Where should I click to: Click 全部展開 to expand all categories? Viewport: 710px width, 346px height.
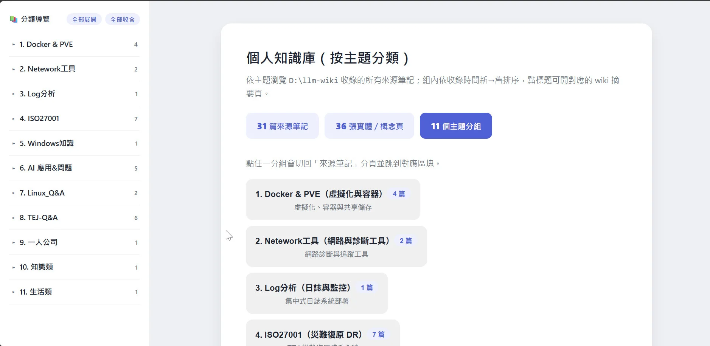point(84,19)
